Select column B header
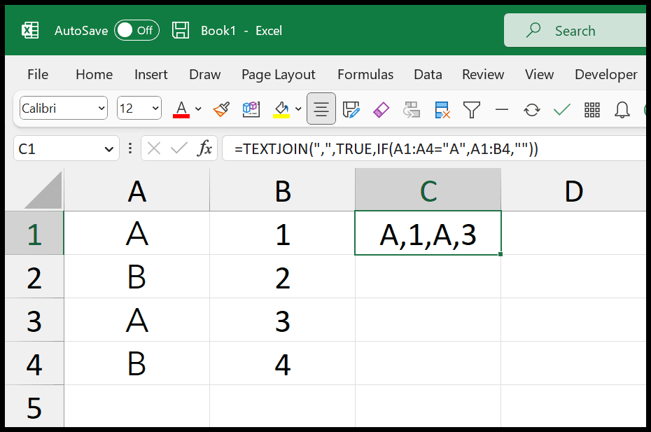Image resolution: width=651 pixels, height=432 pixels. (x=283, y=190)
